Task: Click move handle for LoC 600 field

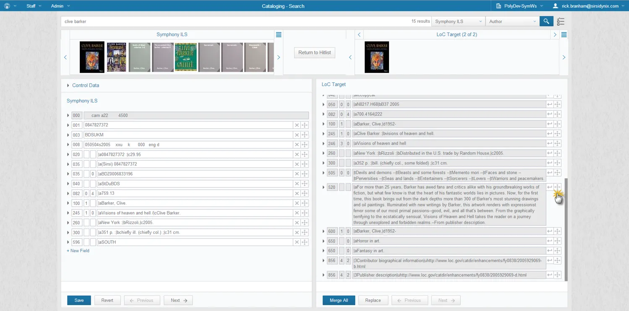Action: [557, 231]
